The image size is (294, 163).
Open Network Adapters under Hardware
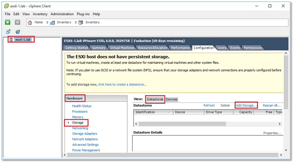coord(85,139)
